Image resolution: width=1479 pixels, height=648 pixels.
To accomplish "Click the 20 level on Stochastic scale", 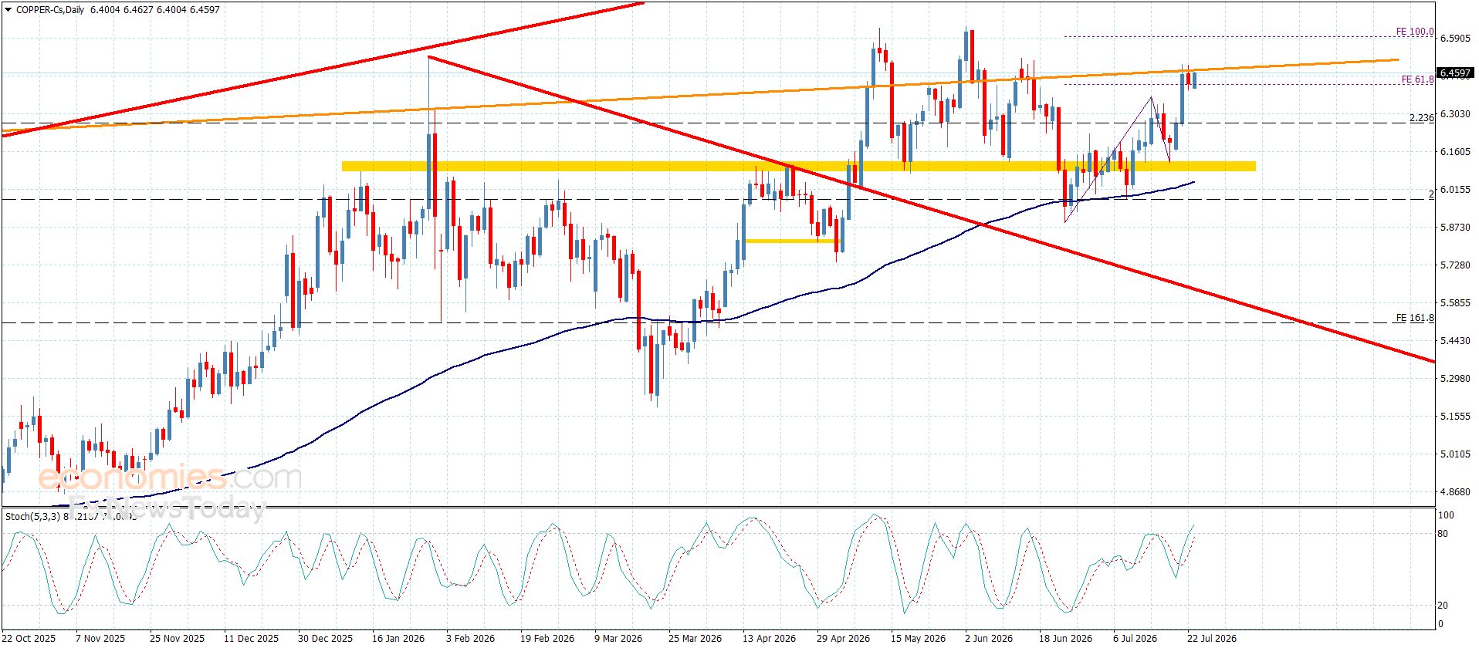I will [1443, 606].
